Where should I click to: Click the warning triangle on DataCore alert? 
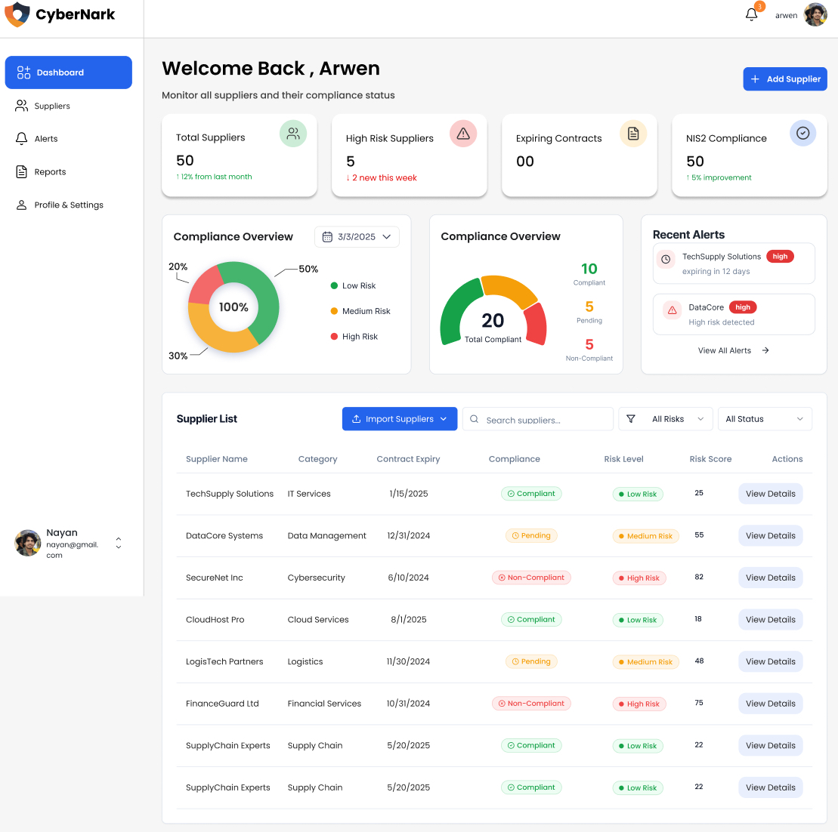672,310
